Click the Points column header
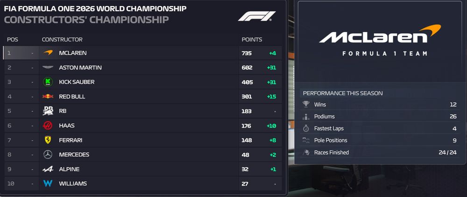This screenshot has height=197, width=467. click(x=252, y=40)
